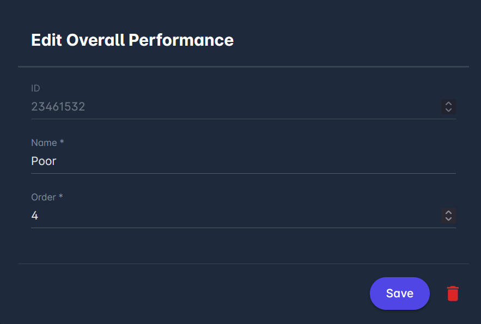Click the Order spinner control
This screenshot has height=324, width=481.
point(448,216)
